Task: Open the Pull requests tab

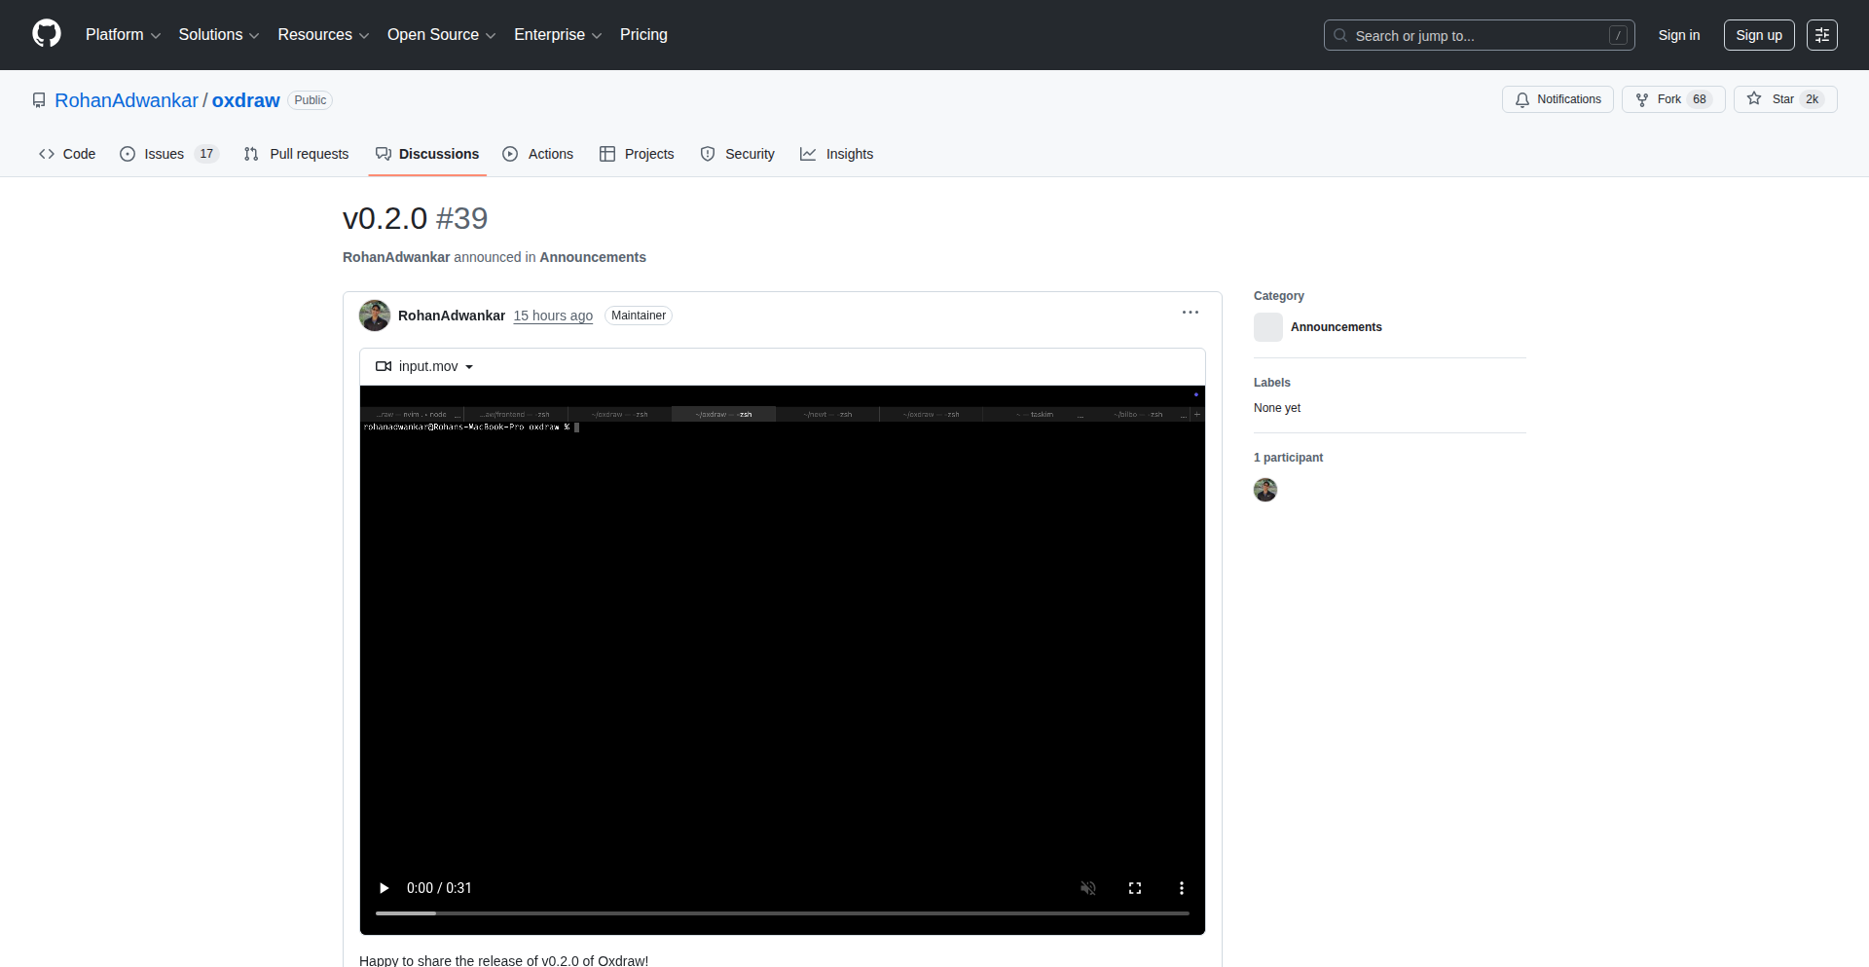Action: (x=297, y=154)
